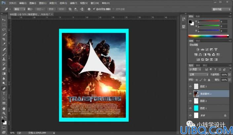Select the Rectangle shape tool
233x135 pixels.
click(4, 103)
